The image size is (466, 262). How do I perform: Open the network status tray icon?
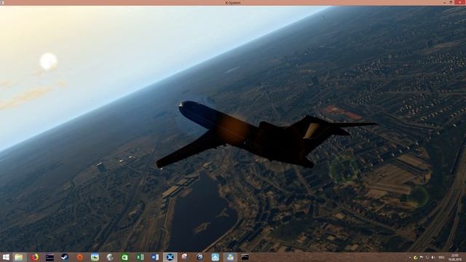pos(427,258)
